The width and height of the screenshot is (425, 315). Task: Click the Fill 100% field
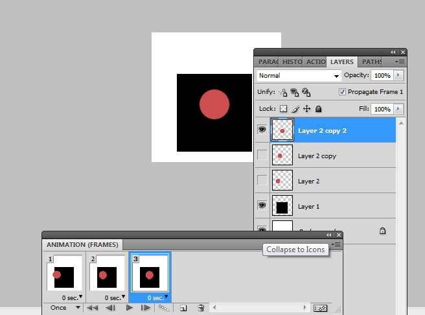click(382, 109)
